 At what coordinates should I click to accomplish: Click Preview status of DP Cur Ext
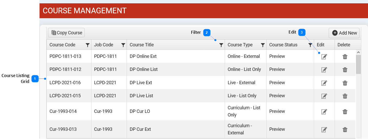pyautogui.click(x=277, y=129)
